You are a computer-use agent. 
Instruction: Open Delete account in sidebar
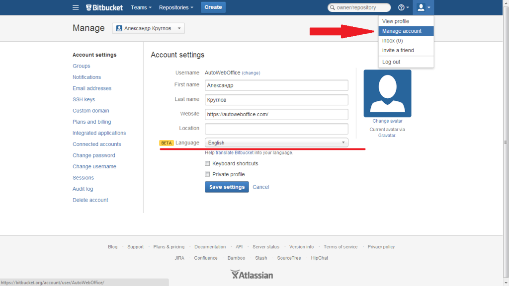[x=90, y=200]
